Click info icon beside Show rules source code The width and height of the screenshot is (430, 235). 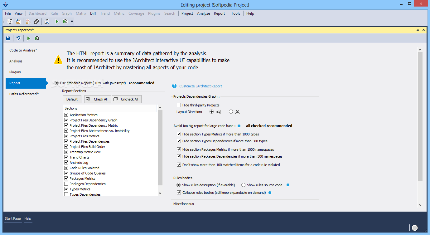pos(288,185)
